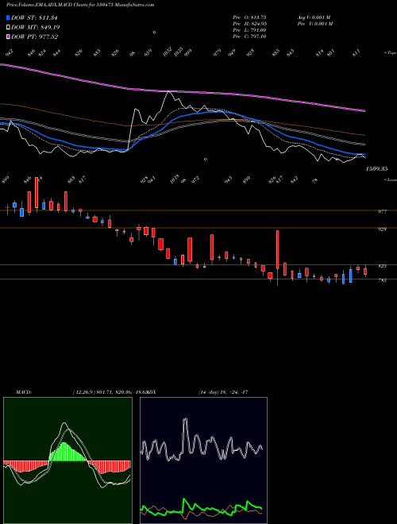The height and width of the screenshot is (524, 397).
Task: Select the DOW MT: 849.19 label
Action: click(x=36, y=27)
